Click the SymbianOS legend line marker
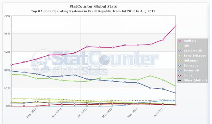 [180, 51]
